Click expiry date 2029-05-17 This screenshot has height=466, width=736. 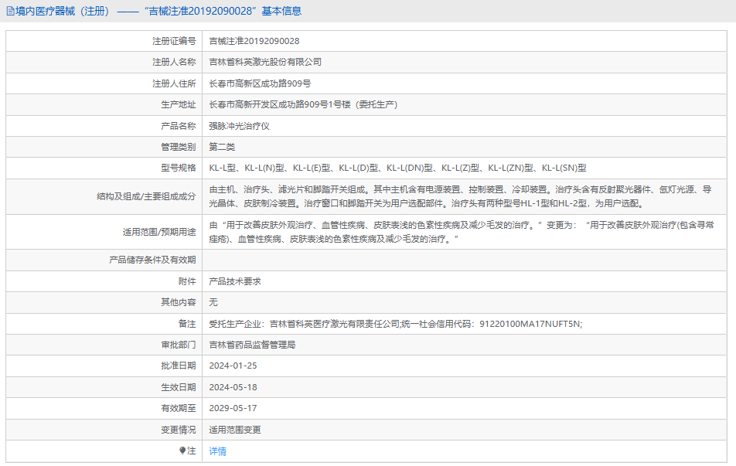[x=233, y=408]
